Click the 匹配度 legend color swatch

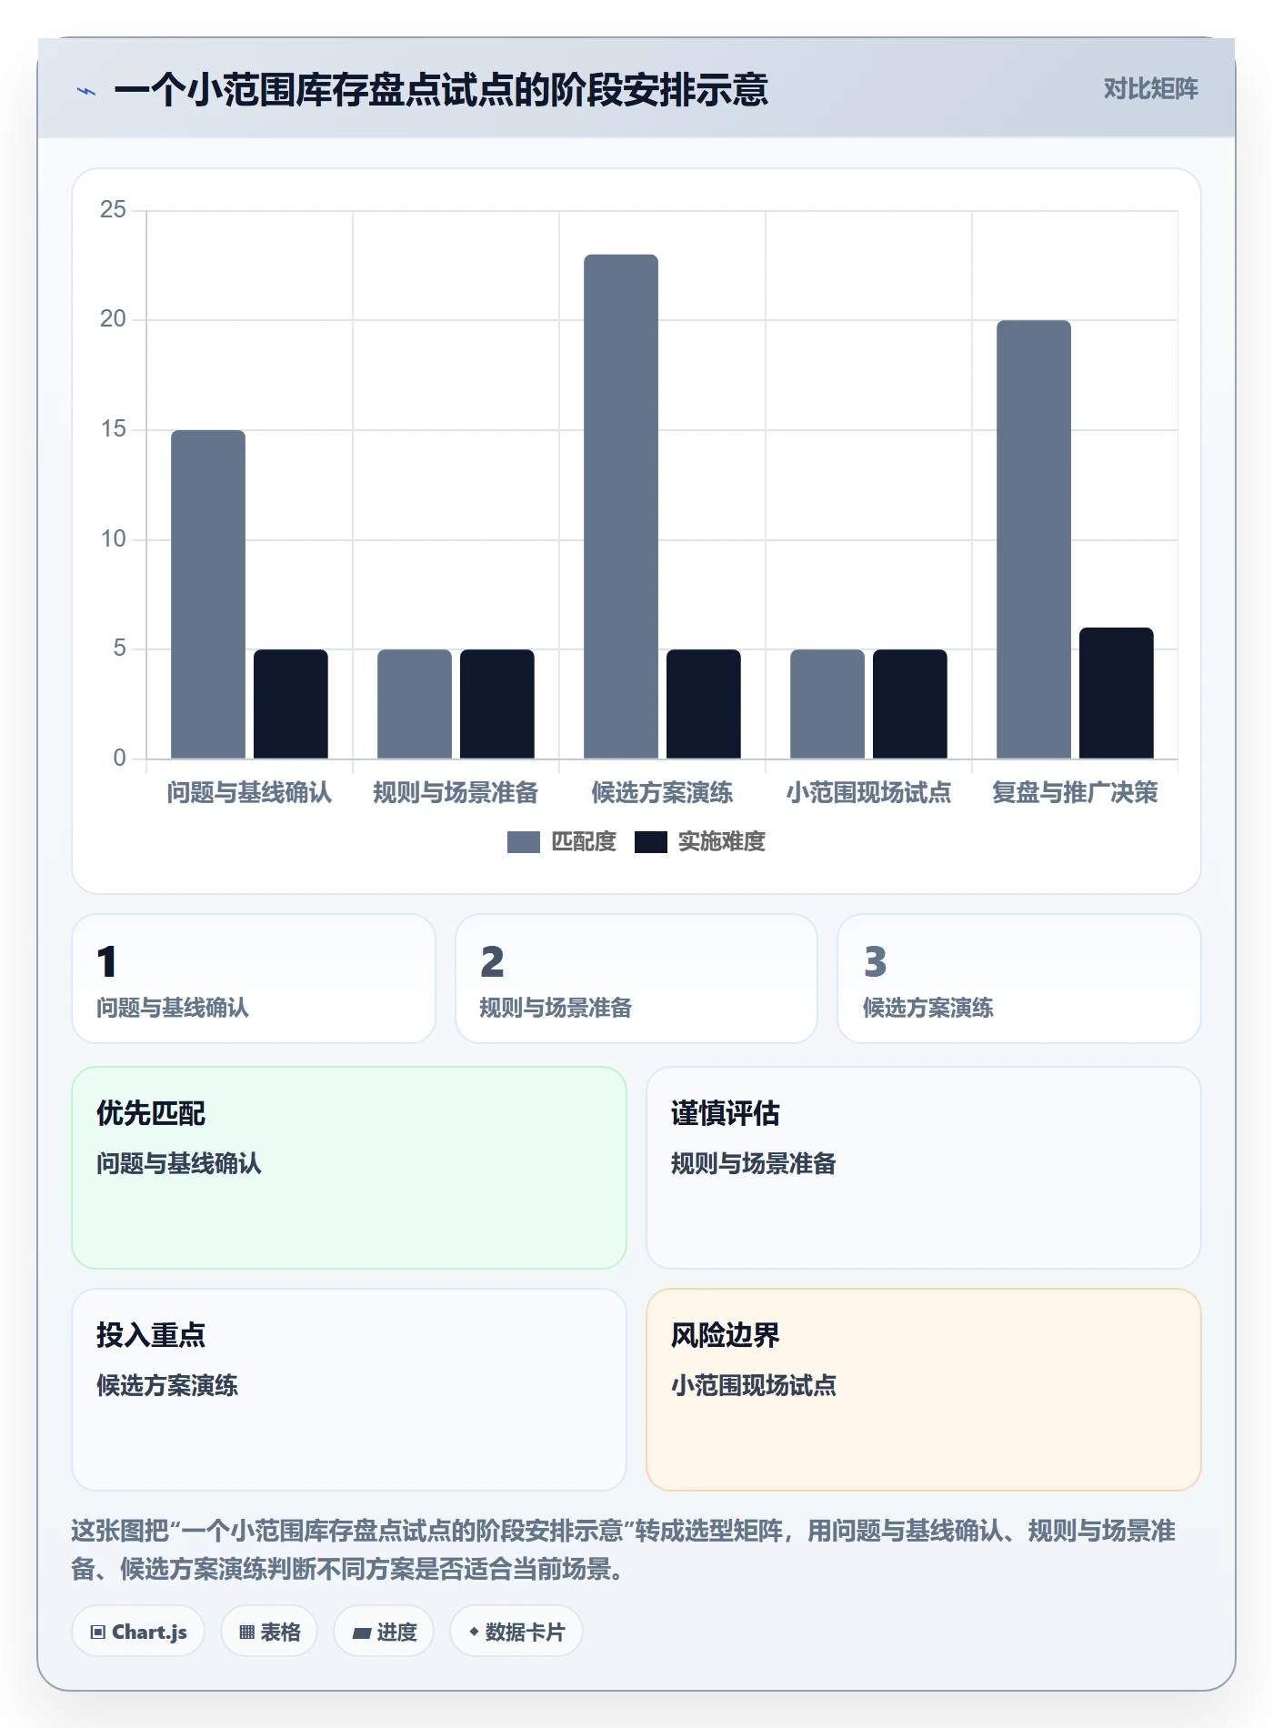524,842
